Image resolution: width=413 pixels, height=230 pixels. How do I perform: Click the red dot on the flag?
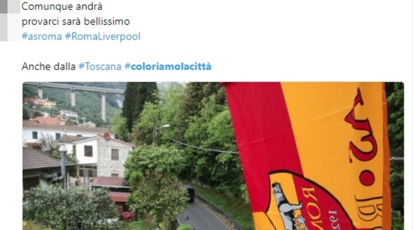[x=367, y=178]
